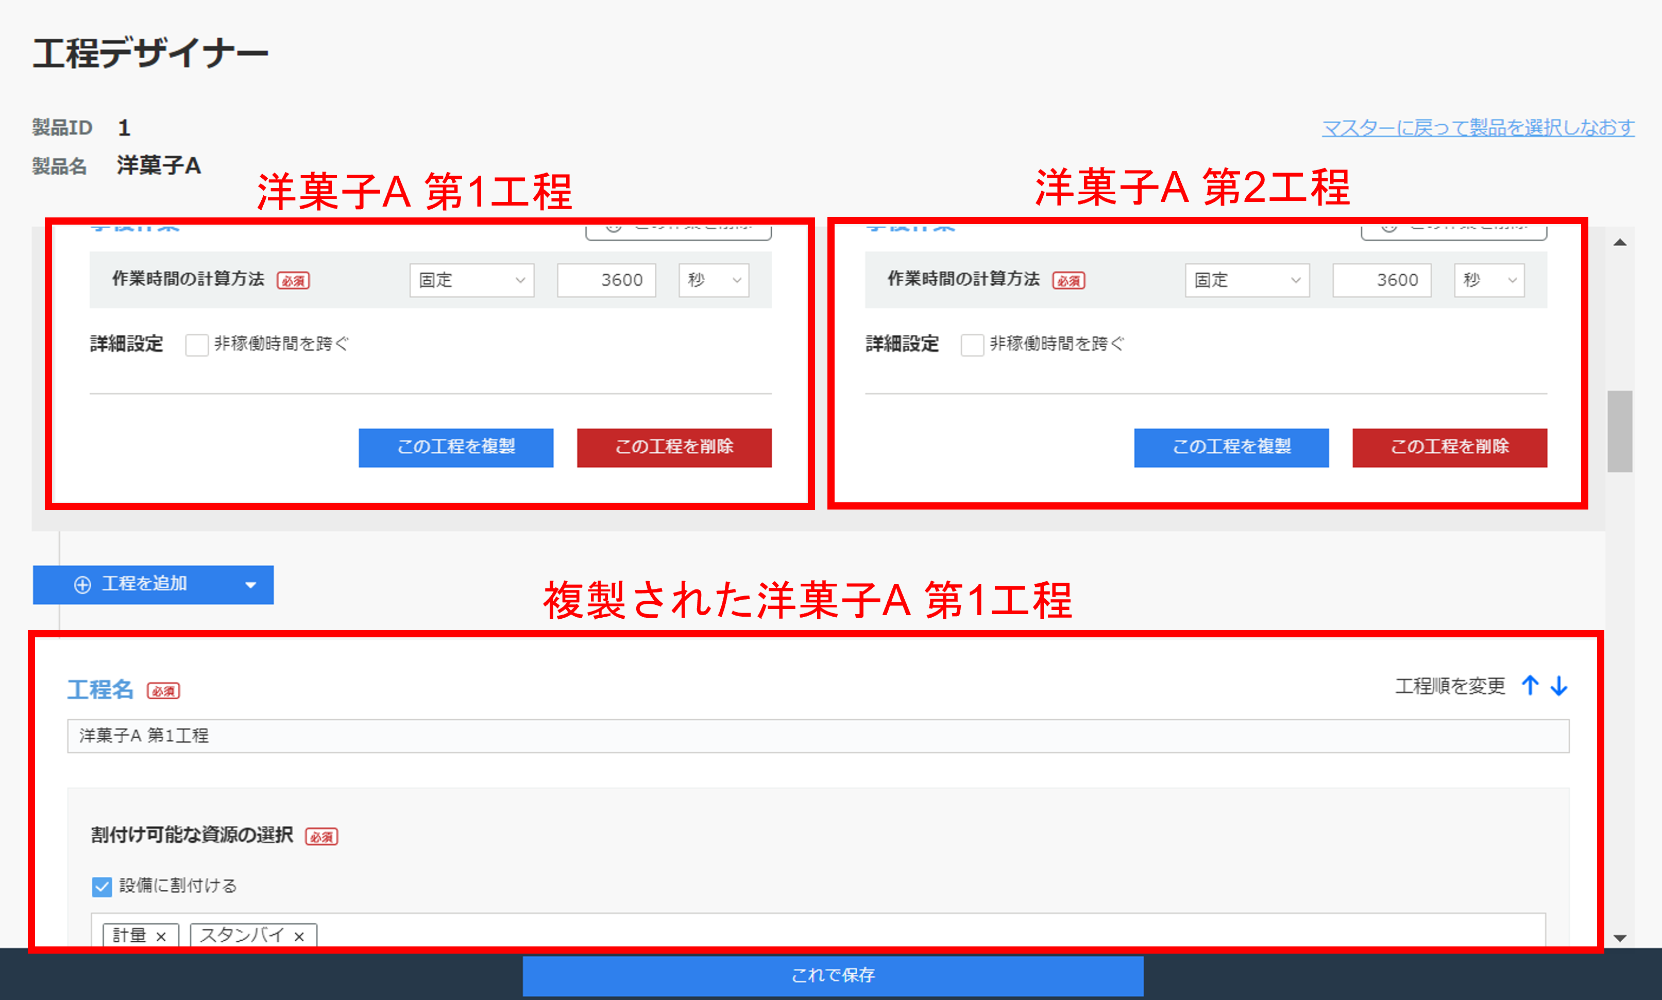This screenshot has height=1000, width=1662.
Task: Click 3600 time input in 第1工程 panel
Action: point(606,280)
